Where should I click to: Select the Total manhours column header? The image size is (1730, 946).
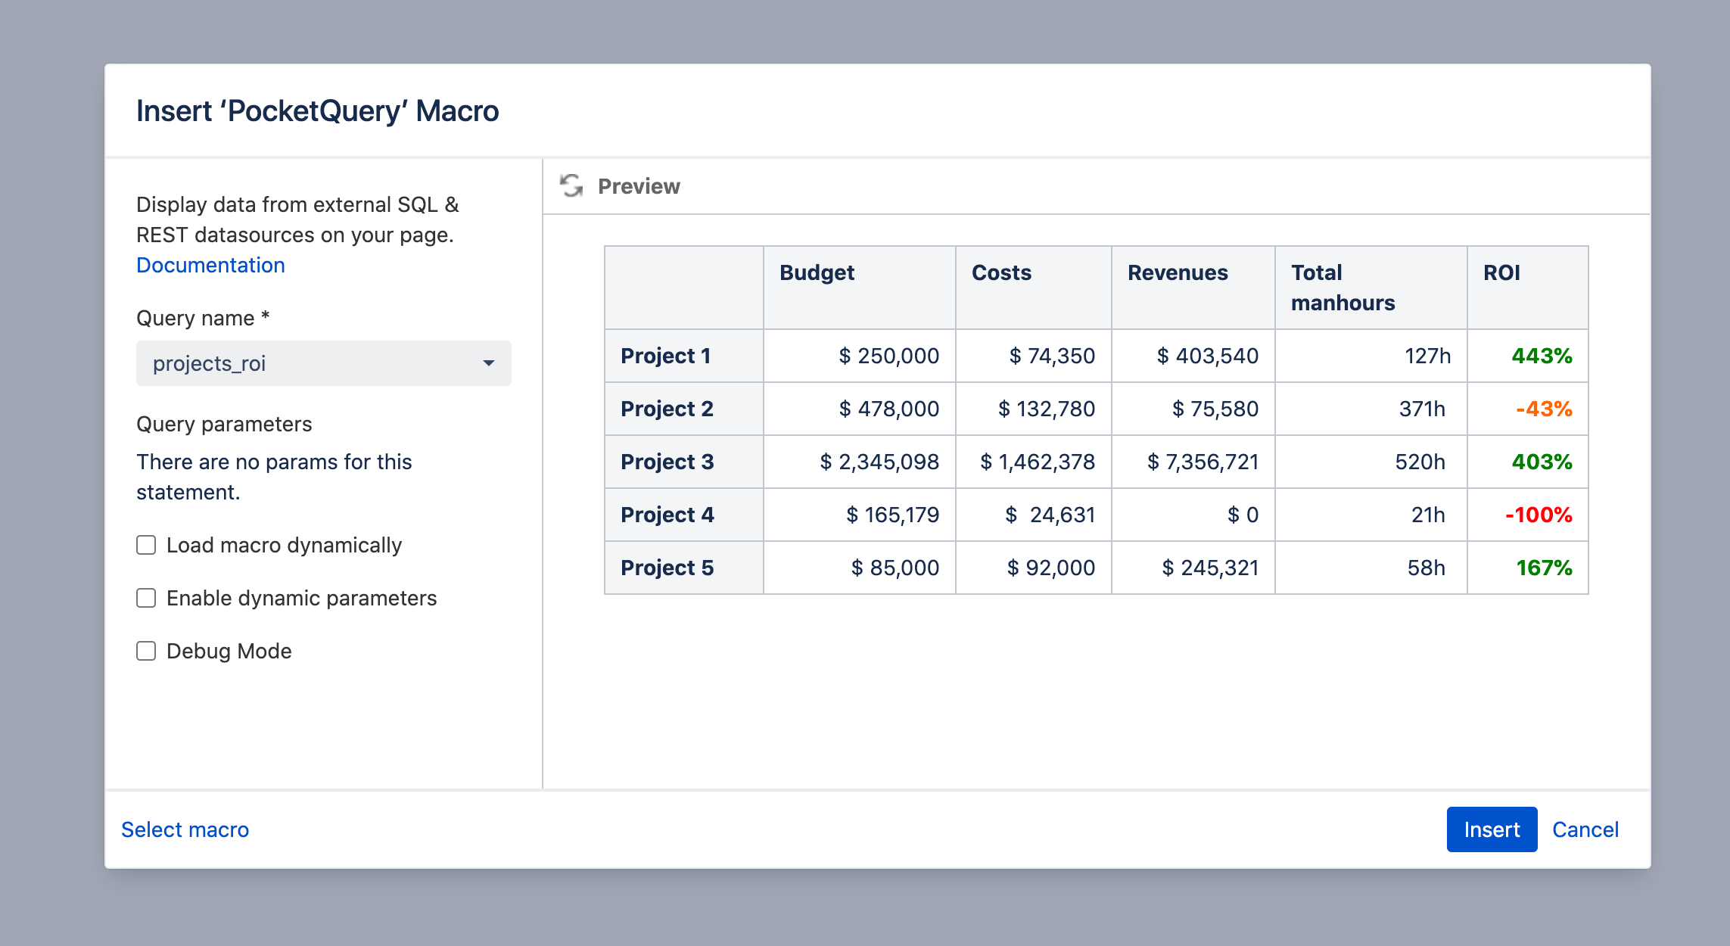click(x=1371, y=288)
